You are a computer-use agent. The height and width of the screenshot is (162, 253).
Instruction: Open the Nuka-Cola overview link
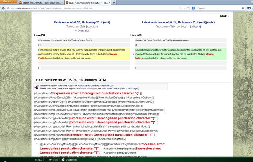click(109, 85)
